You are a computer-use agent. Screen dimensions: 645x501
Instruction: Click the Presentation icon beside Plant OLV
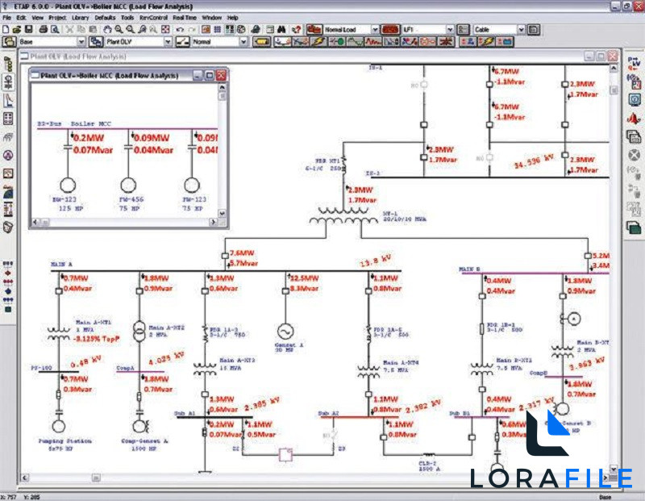tap(96, 42)
